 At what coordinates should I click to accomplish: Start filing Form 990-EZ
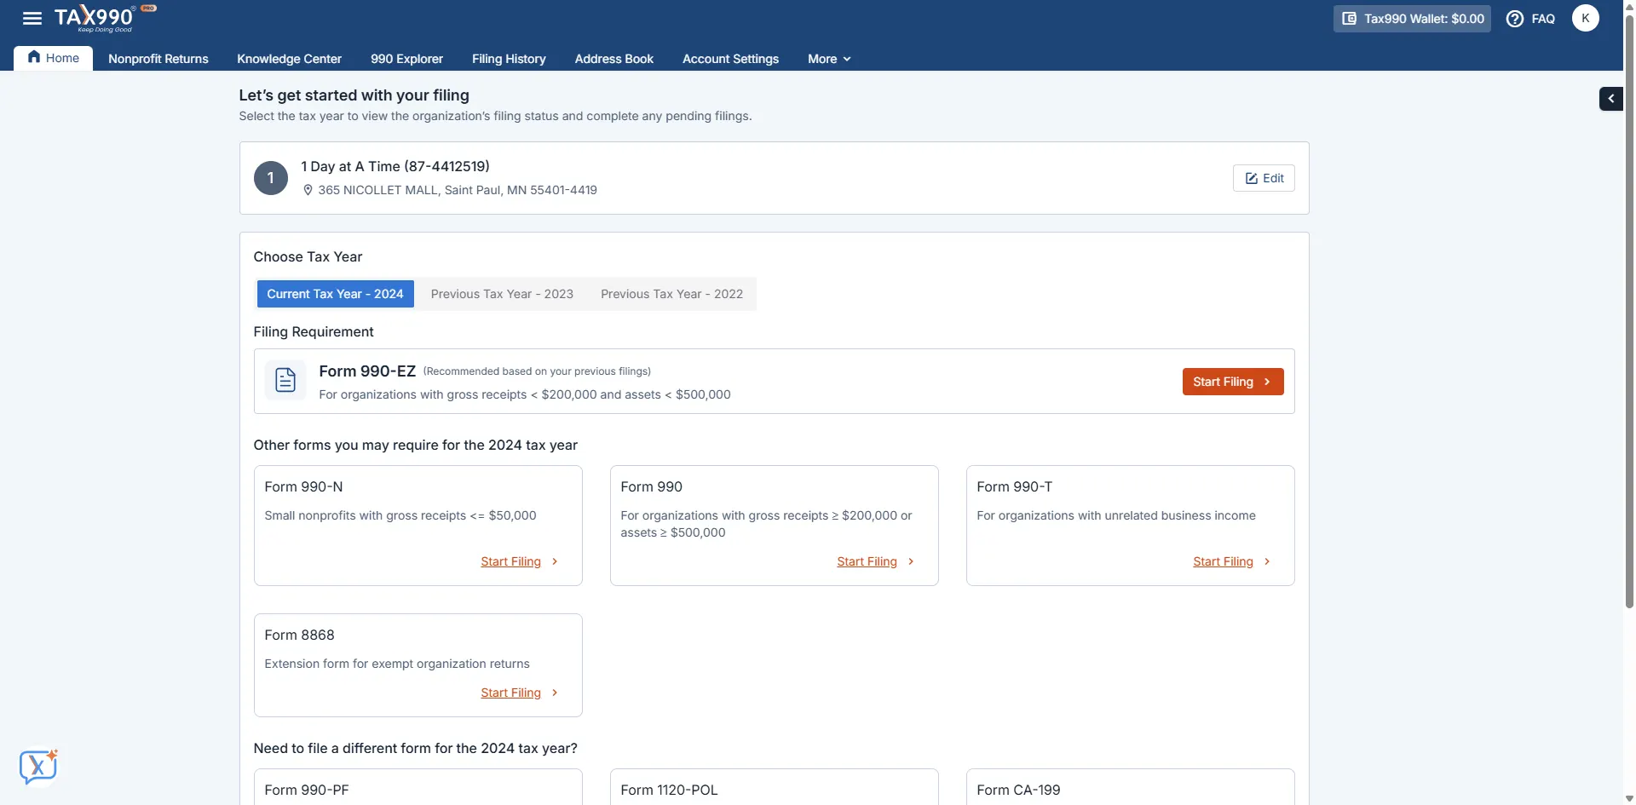1232,382
